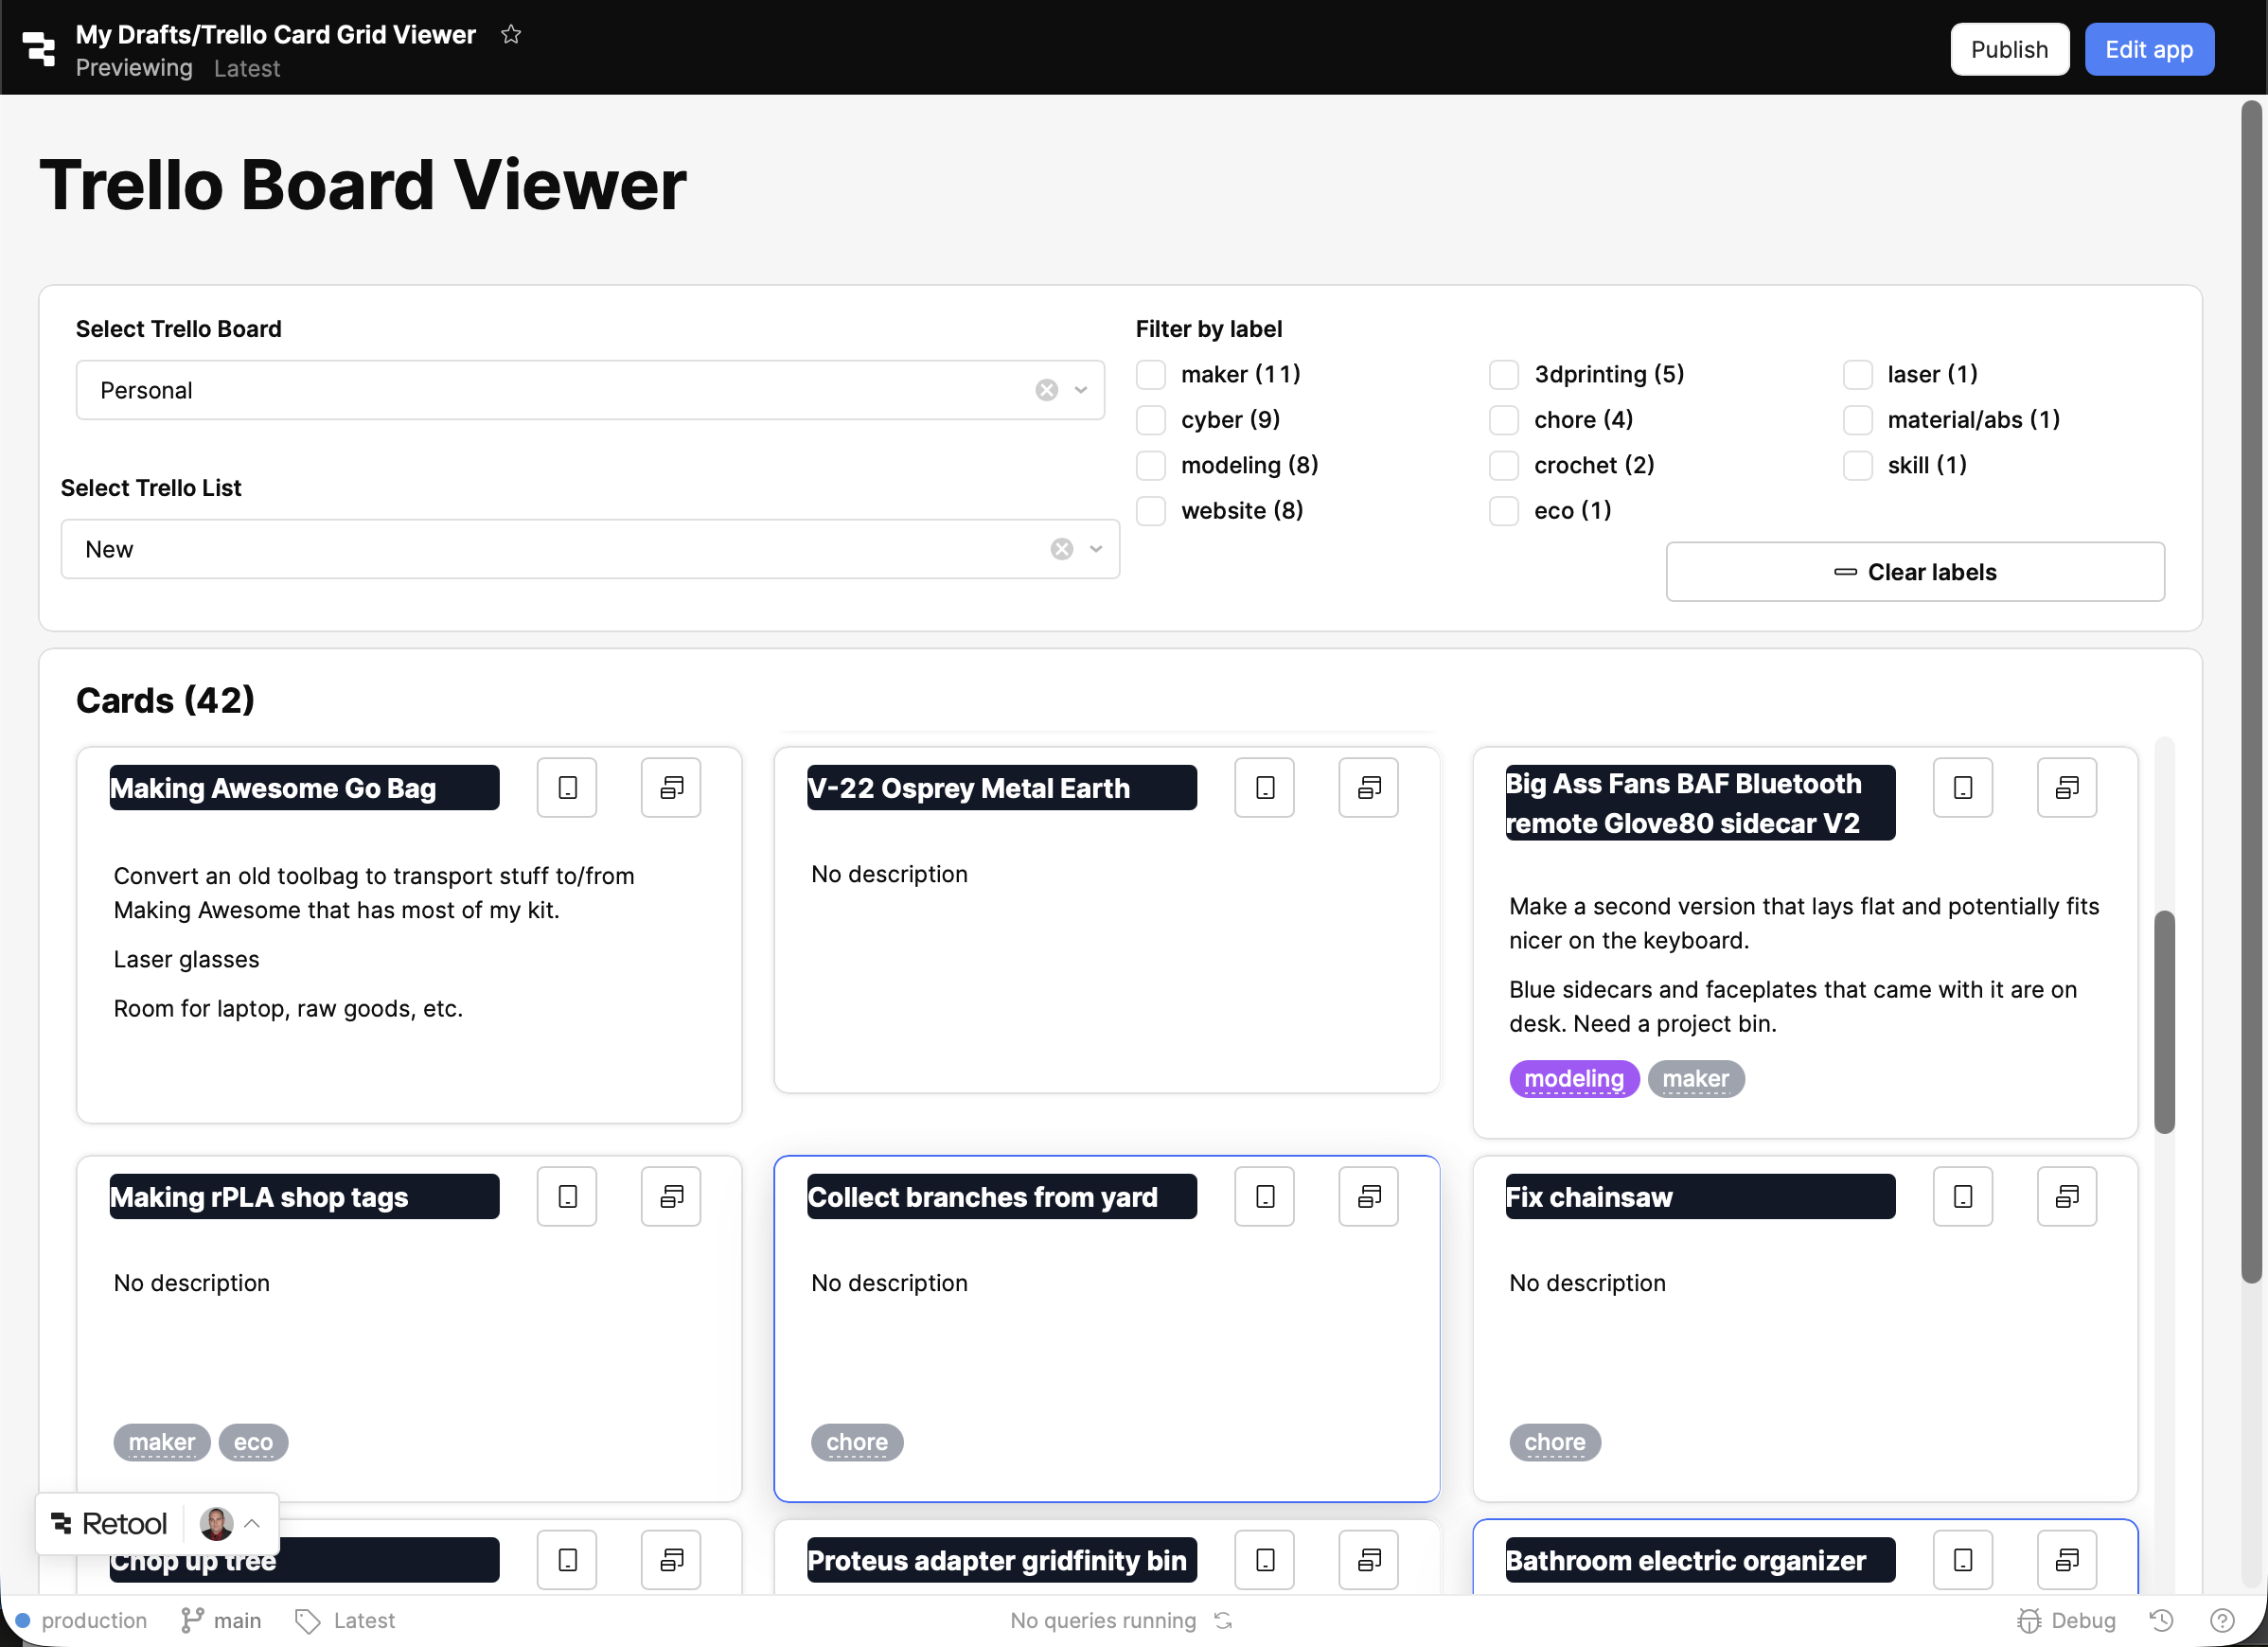Click stacked-windows icon on Fix chainsaw card

tap(2067, 1196)
